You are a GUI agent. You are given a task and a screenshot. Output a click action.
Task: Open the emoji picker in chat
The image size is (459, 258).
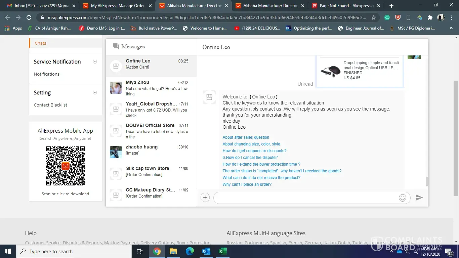tap(402, 198)
